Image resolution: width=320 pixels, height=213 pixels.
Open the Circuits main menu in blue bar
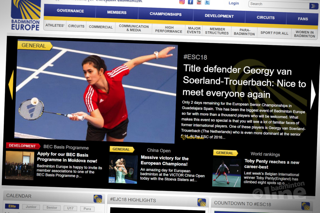click(x=266, y=17)
